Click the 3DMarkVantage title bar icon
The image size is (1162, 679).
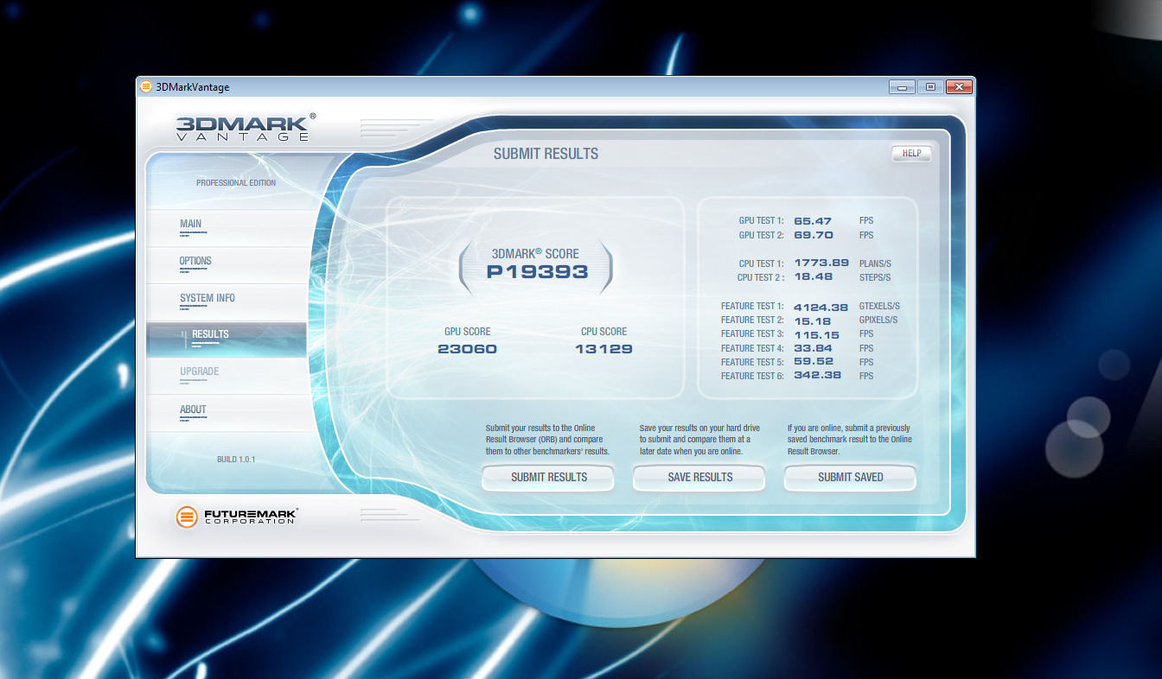coord(146,86)
